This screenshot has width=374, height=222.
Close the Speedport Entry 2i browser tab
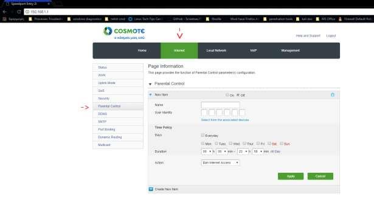[49, 4]
